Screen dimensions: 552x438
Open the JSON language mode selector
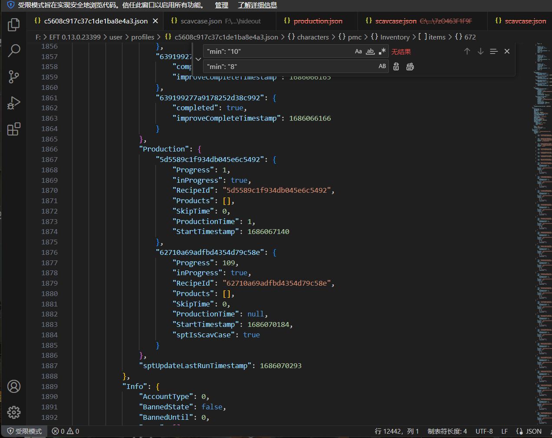(x=529, y=431)
